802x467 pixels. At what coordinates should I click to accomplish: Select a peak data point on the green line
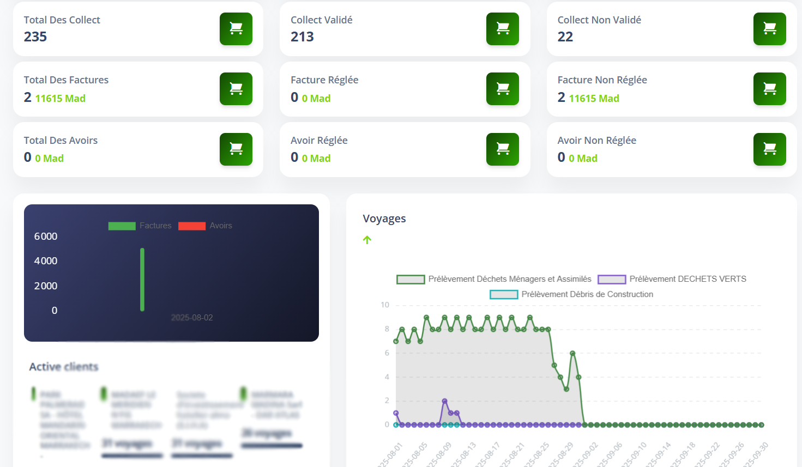tap(427, 316)
